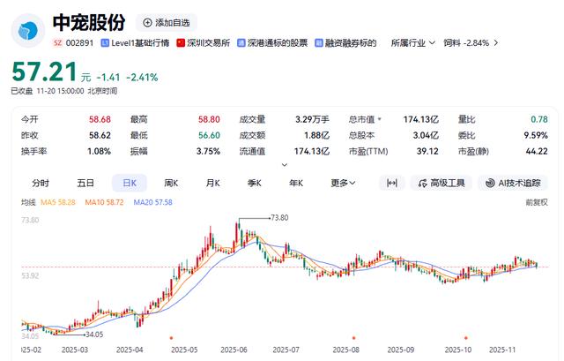Click event dot near 2025-10 on timeline
Viewport: 564px width, 361px height.
(466, 338)
